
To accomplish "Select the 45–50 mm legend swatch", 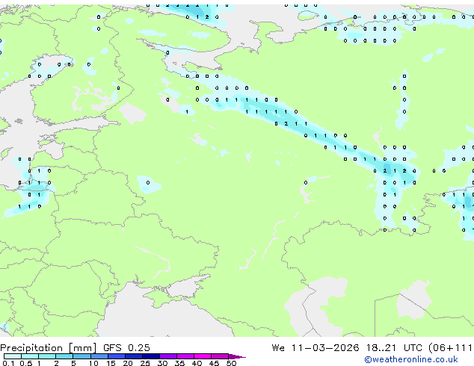I will pos(220,356).
